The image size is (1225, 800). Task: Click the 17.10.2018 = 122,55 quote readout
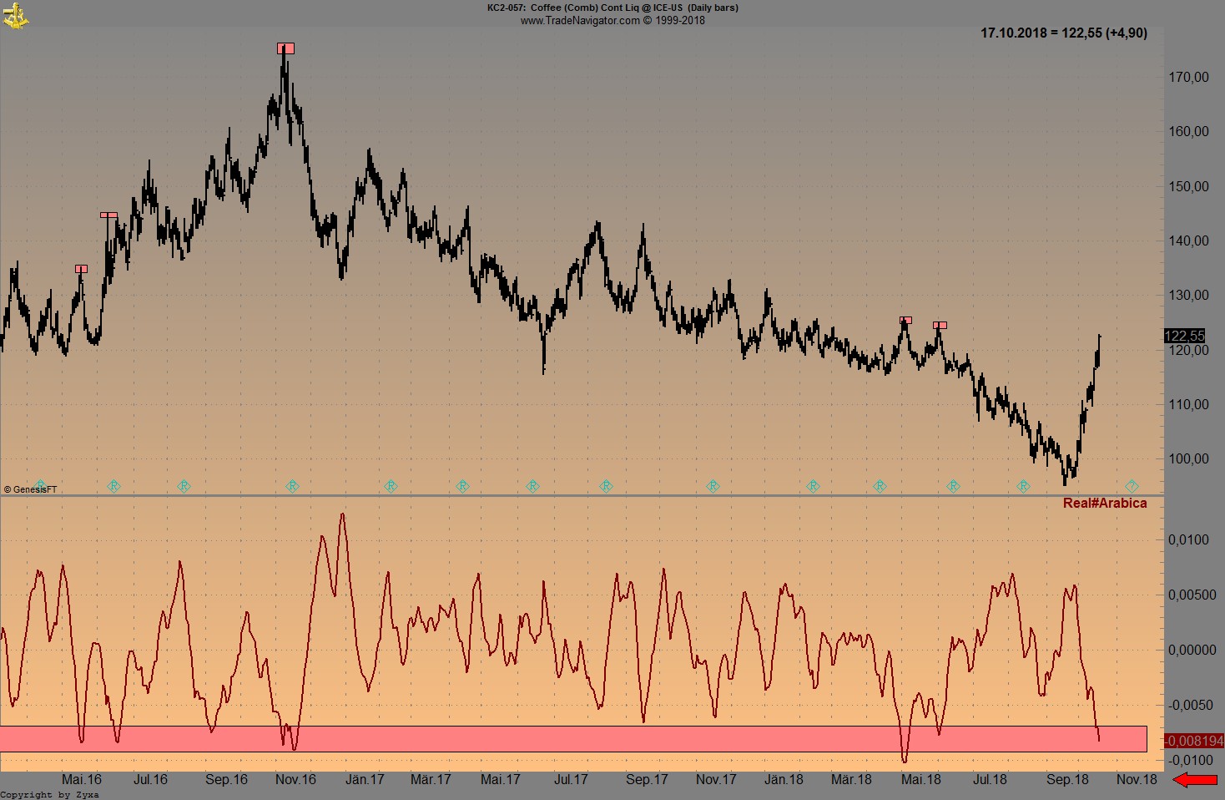click(x=1064, y=33)
